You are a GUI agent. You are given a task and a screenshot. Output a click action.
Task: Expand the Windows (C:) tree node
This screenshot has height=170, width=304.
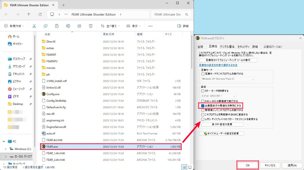point(6,149)
